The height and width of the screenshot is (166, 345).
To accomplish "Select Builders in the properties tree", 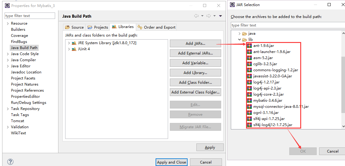I will [18, 30].
